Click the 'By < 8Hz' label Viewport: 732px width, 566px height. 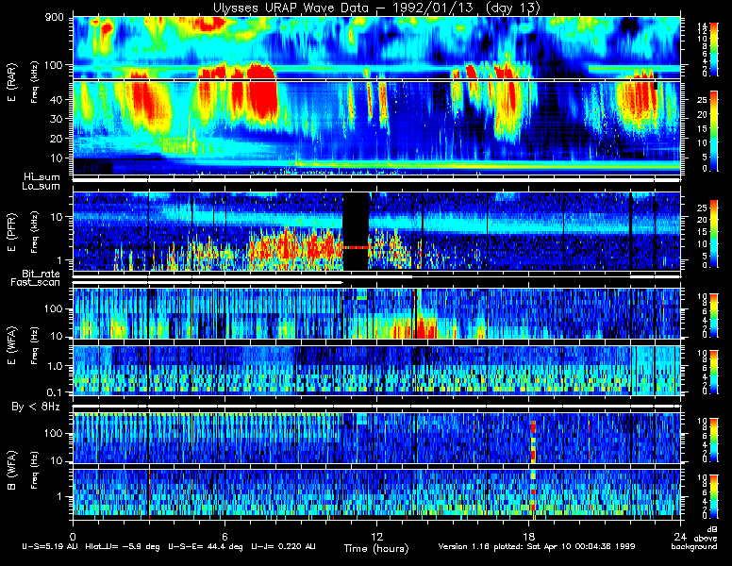tap(36, 407)
